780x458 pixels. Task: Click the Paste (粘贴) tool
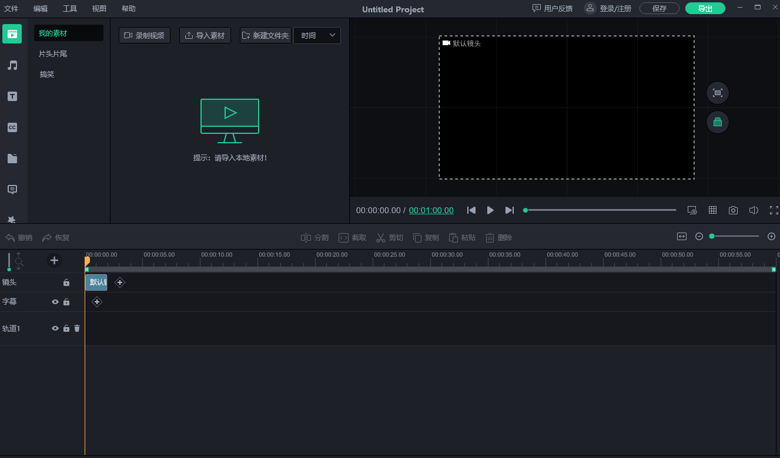point(463,238)
